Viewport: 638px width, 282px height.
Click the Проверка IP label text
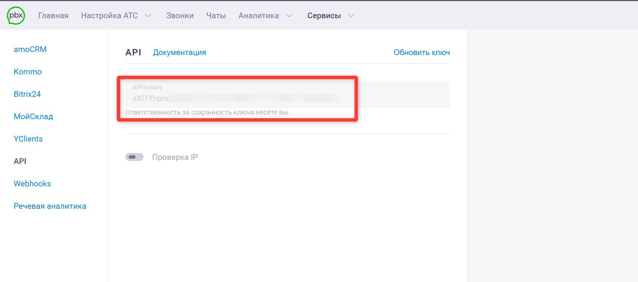175,157
